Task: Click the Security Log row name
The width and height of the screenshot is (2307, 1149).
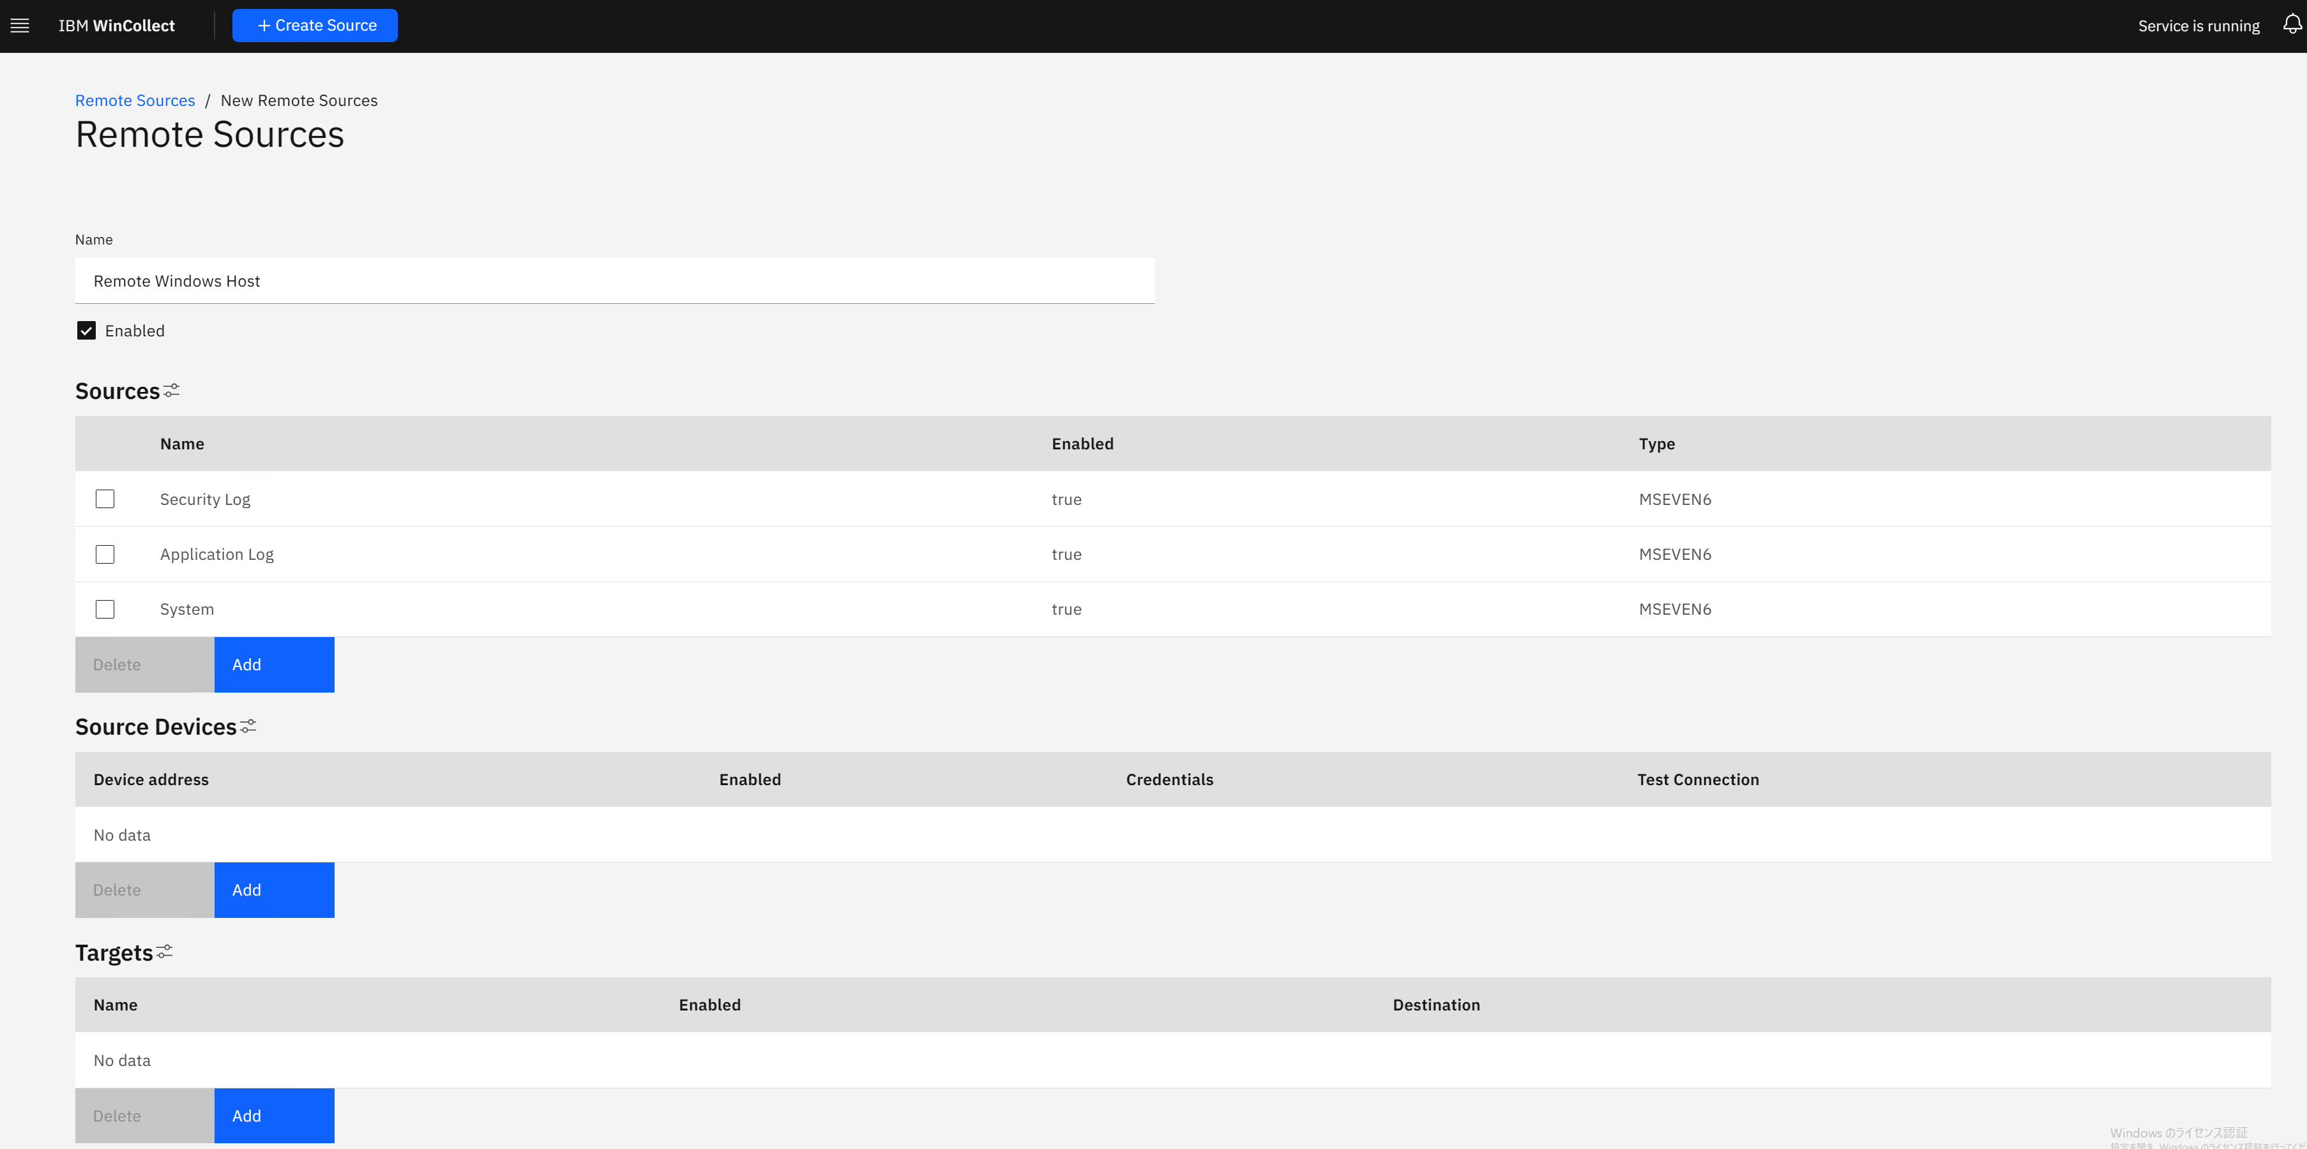Action: (205, 499)
